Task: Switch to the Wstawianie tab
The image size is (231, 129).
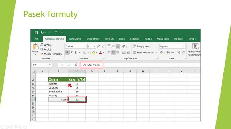Action: click(x=75, y=39)
